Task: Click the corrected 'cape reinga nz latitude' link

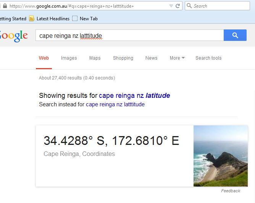Action: click(x=134, y=96)
